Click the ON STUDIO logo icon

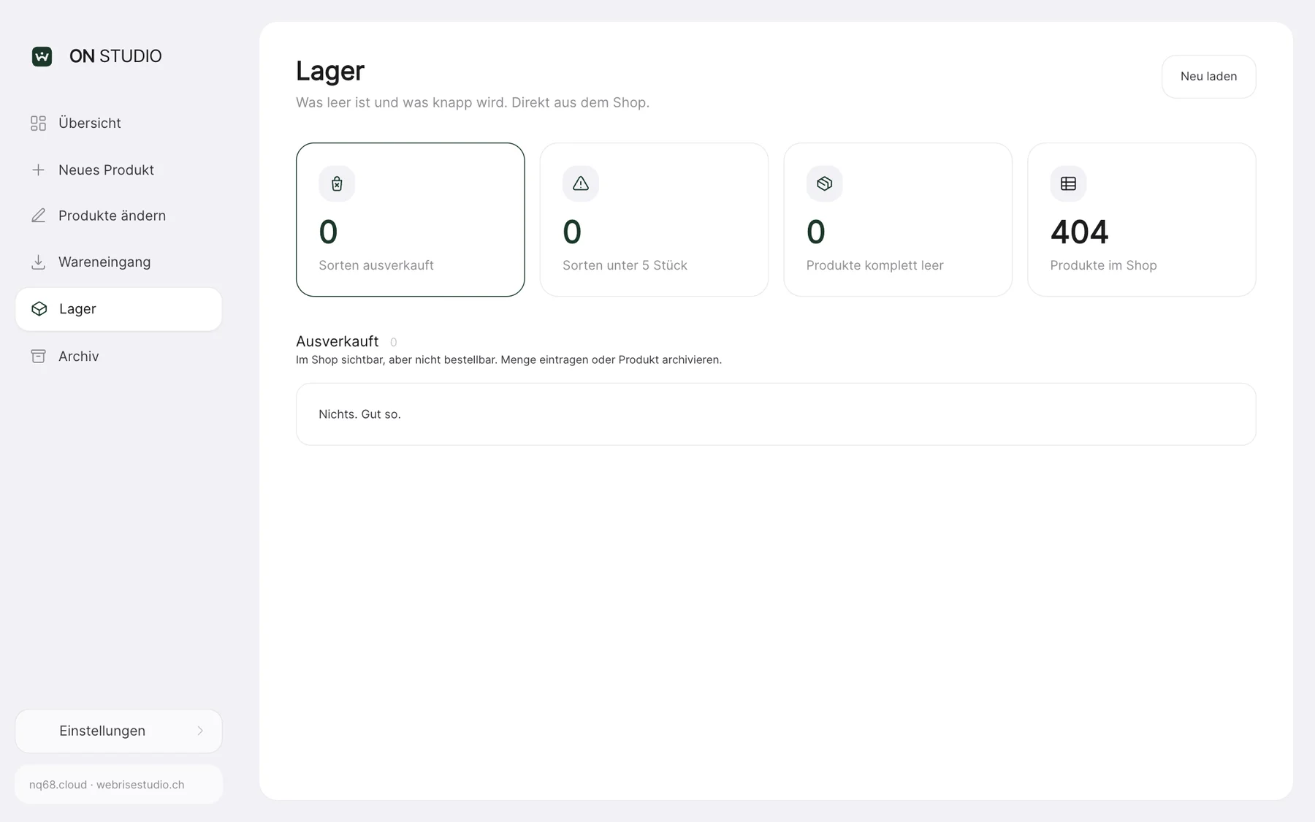[42, 56]
